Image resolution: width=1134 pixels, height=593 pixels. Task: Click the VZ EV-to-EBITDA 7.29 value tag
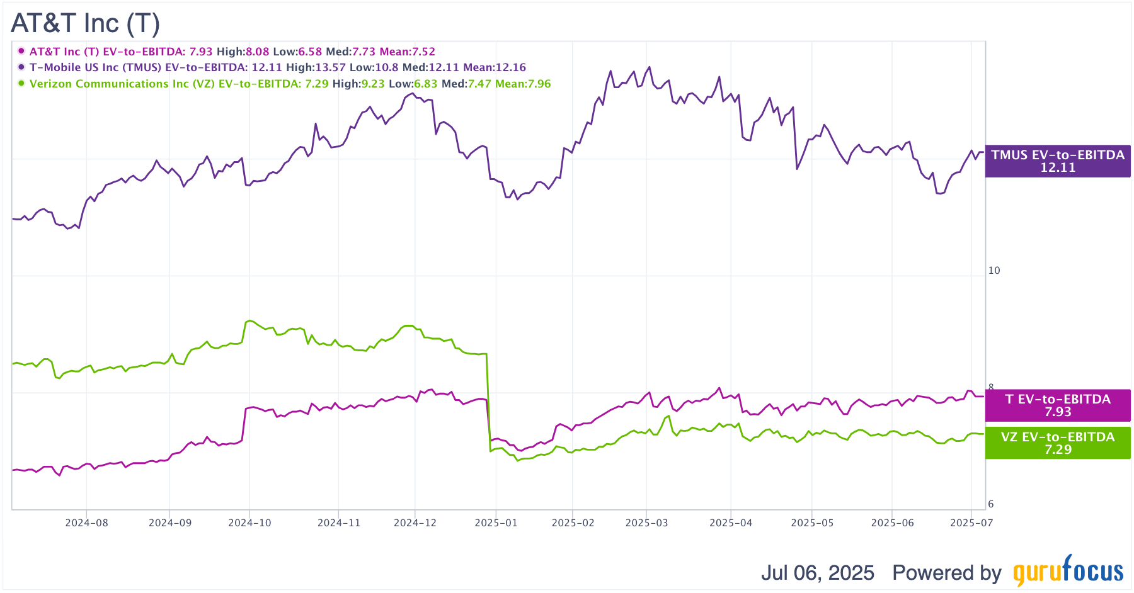[x=1058, y=443]
